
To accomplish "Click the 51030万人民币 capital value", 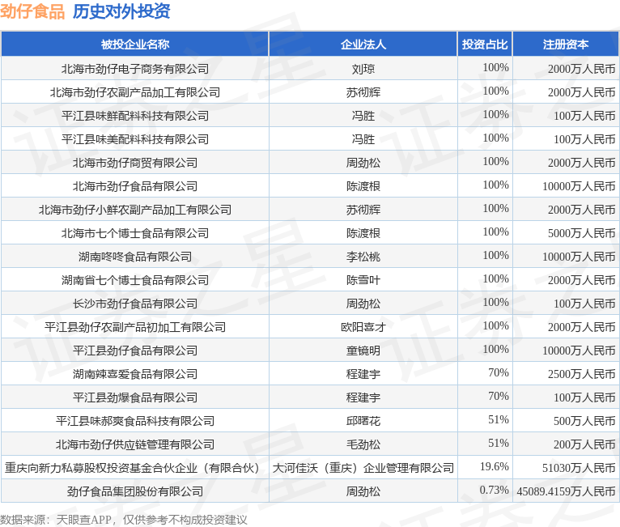I will [579, 468].
